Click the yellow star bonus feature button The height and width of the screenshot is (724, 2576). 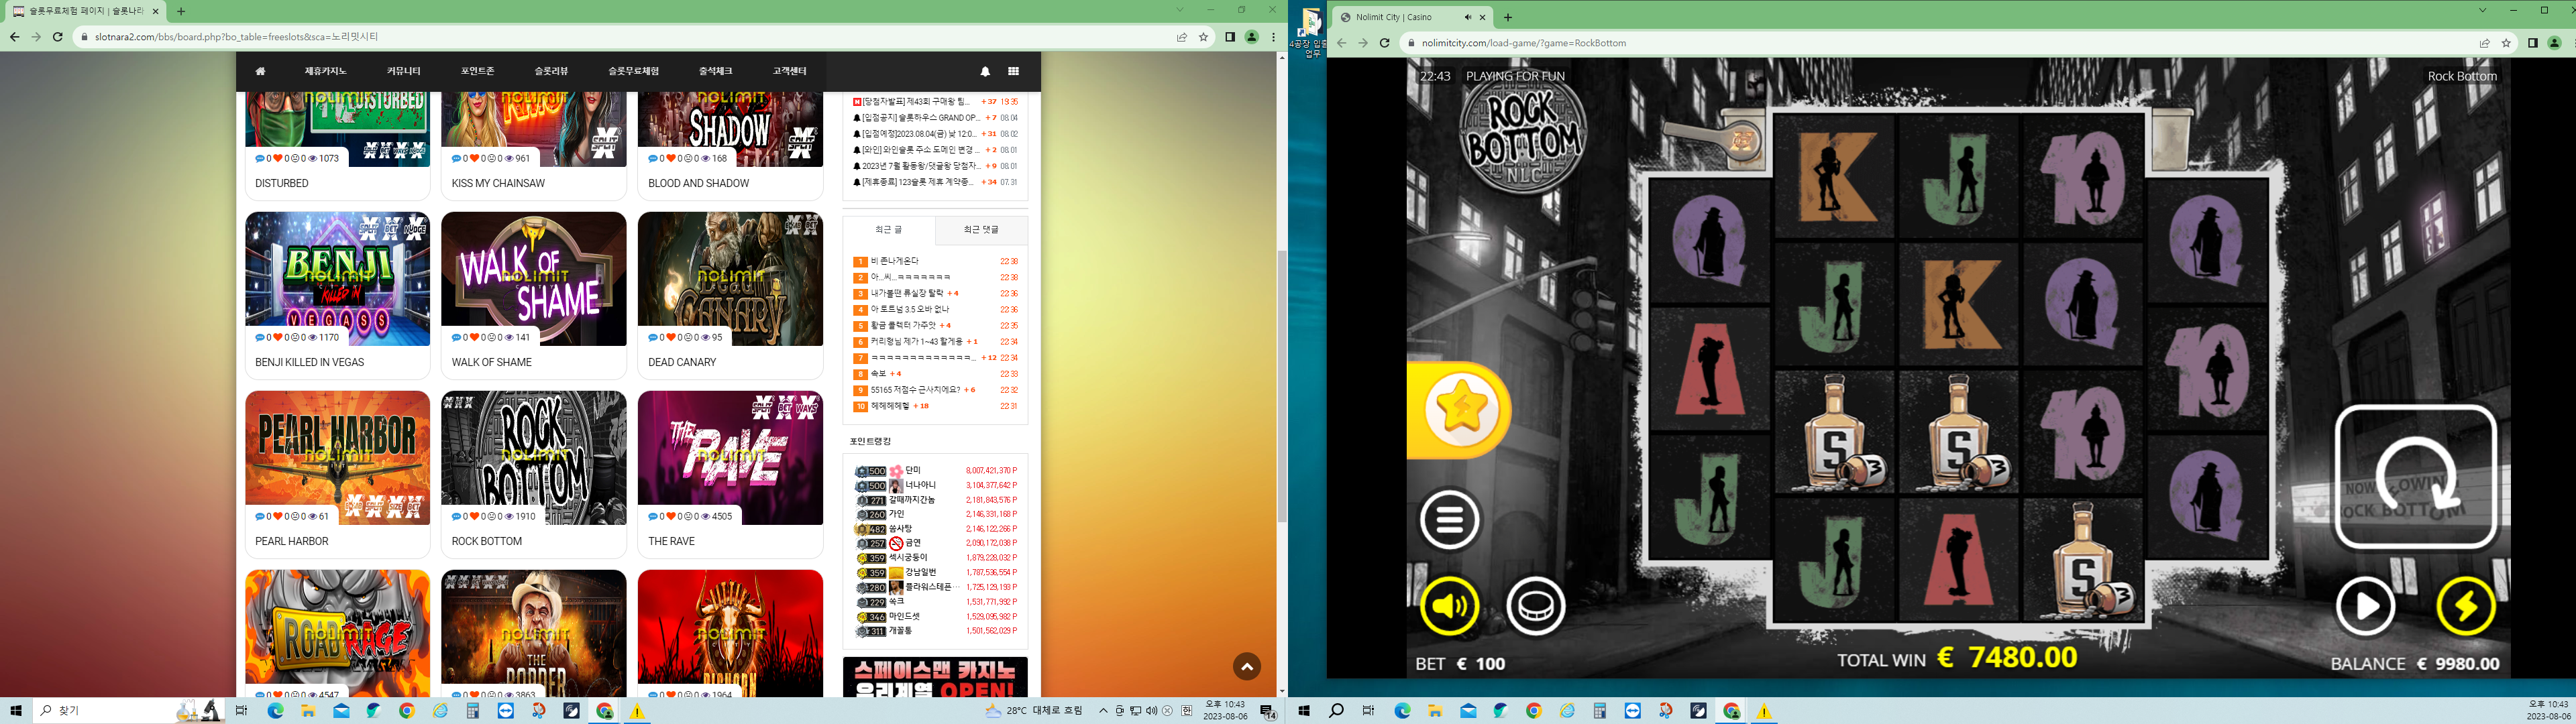(x=1461, y=410)
